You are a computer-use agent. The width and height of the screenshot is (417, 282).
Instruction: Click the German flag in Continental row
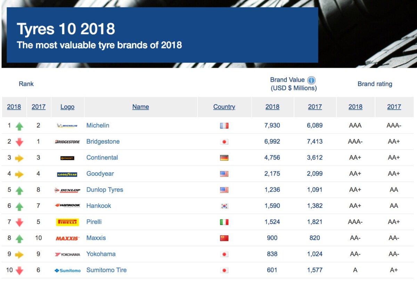coord(224,158)
